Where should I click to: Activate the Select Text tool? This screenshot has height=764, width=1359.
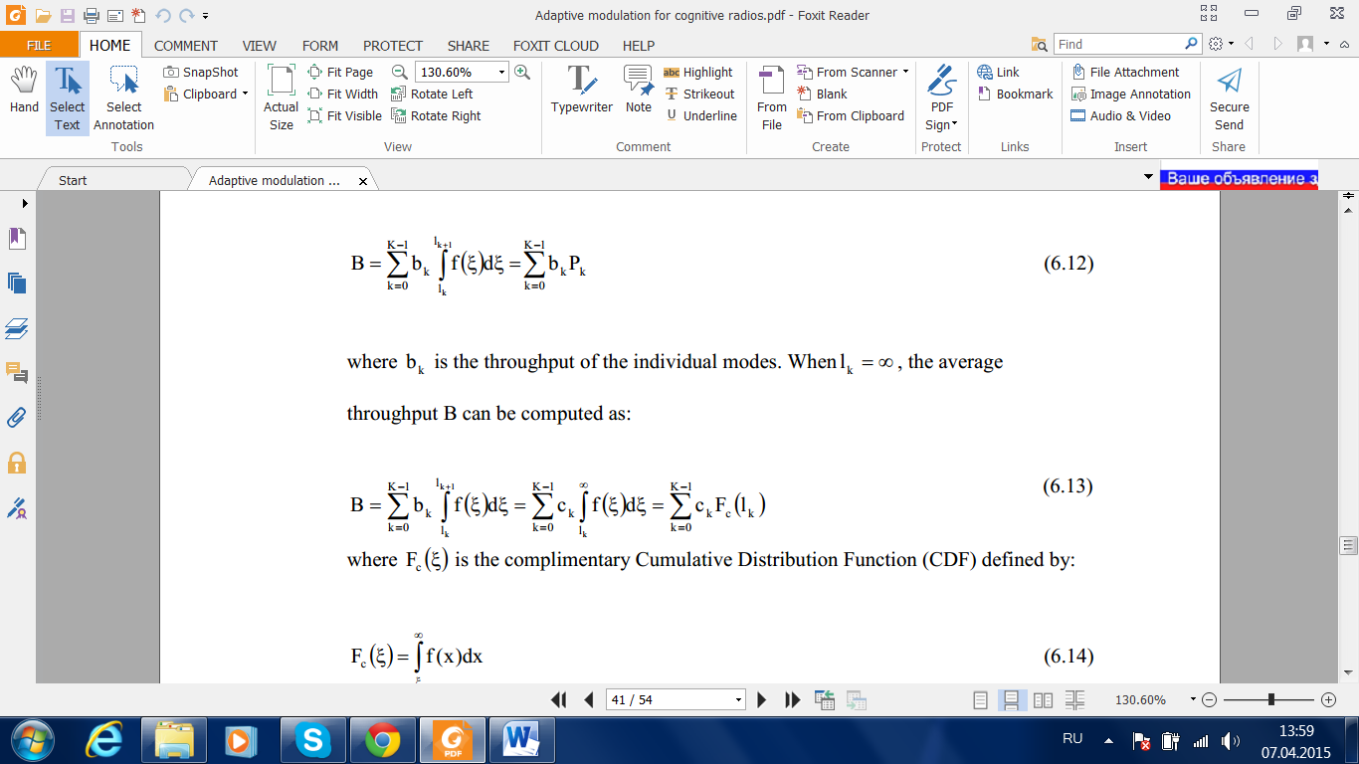click(68, 98)
